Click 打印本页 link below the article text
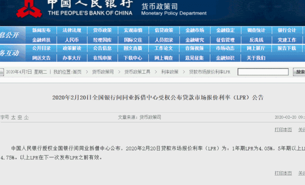This screenshot has width=305, height=185. point(283,173)
